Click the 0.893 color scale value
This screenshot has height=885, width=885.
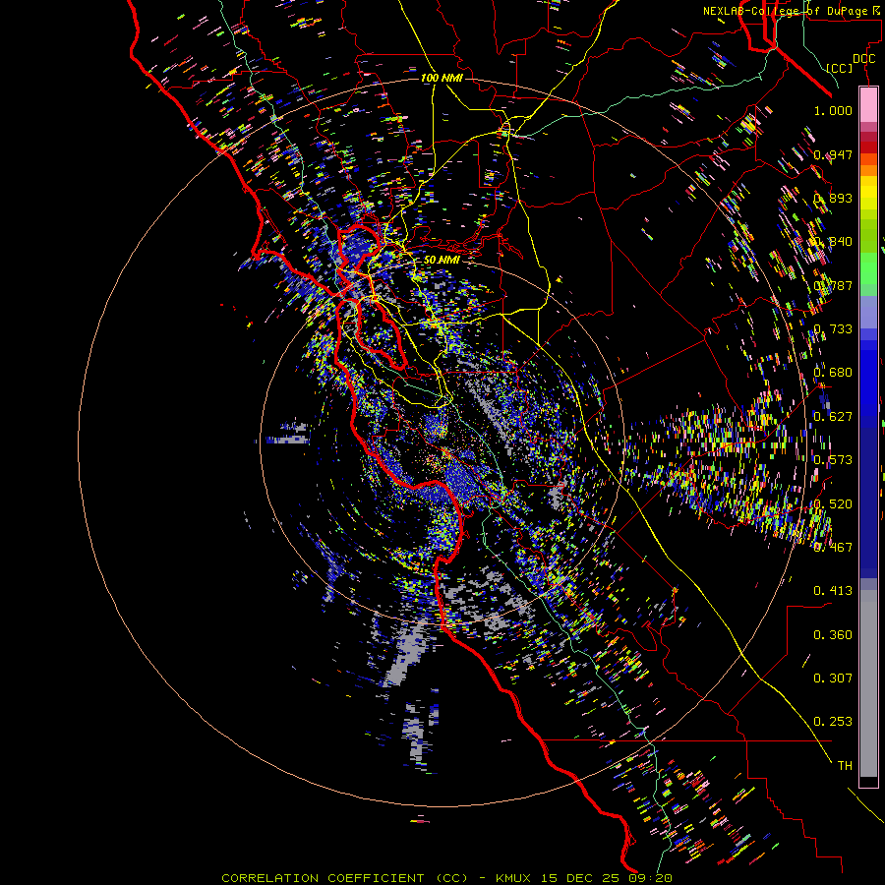coord(833,198)
